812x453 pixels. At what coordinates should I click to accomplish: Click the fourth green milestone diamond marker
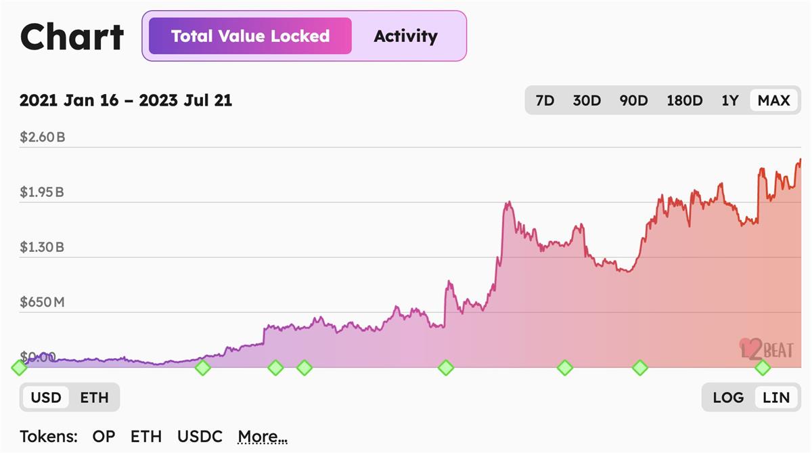pos(304,368)
